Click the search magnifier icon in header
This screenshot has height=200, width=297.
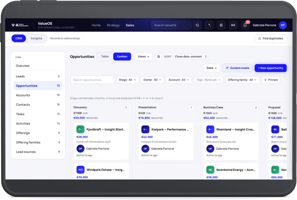[x=197, y=25]
